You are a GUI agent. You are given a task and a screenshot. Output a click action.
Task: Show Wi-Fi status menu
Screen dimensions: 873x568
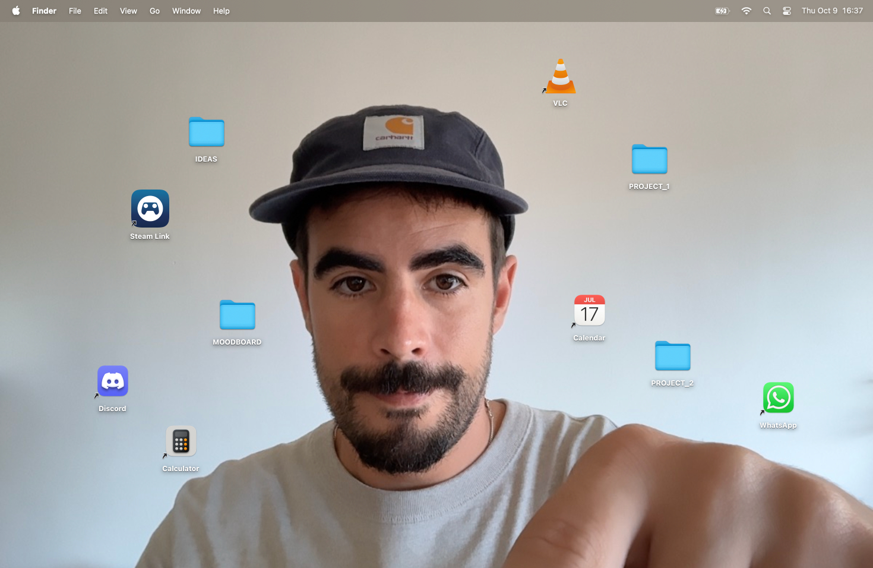click(x=747, y=11)
